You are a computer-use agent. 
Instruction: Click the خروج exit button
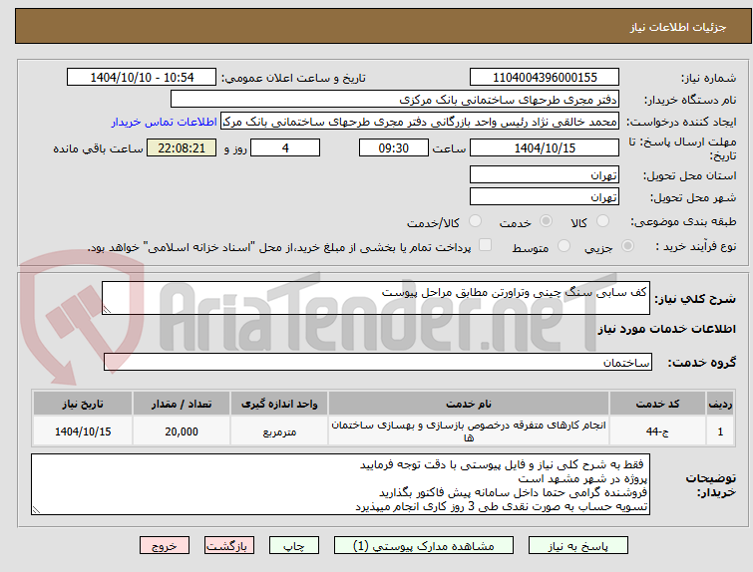[x=165, y=546]
